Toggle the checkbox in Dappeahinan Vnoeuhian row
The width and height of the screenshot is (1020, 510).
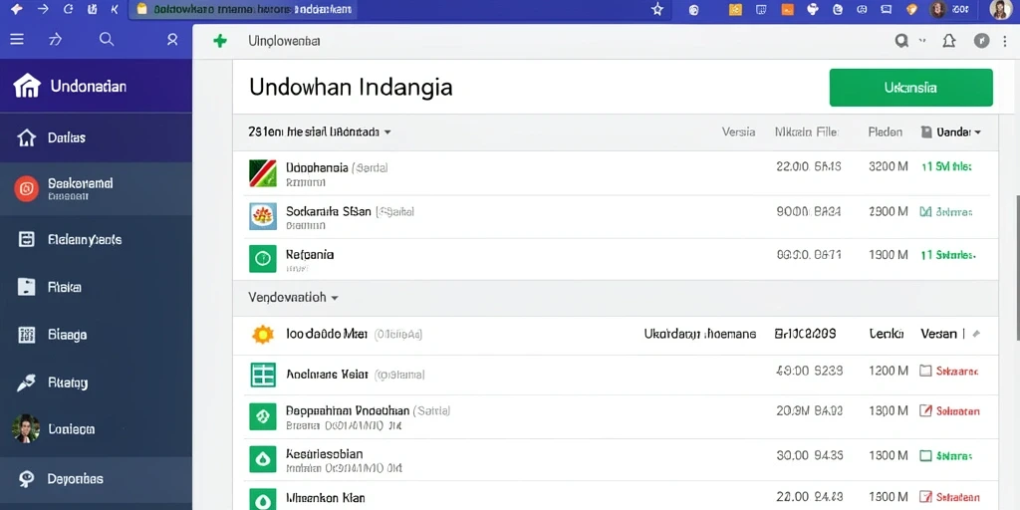[925, 410]
